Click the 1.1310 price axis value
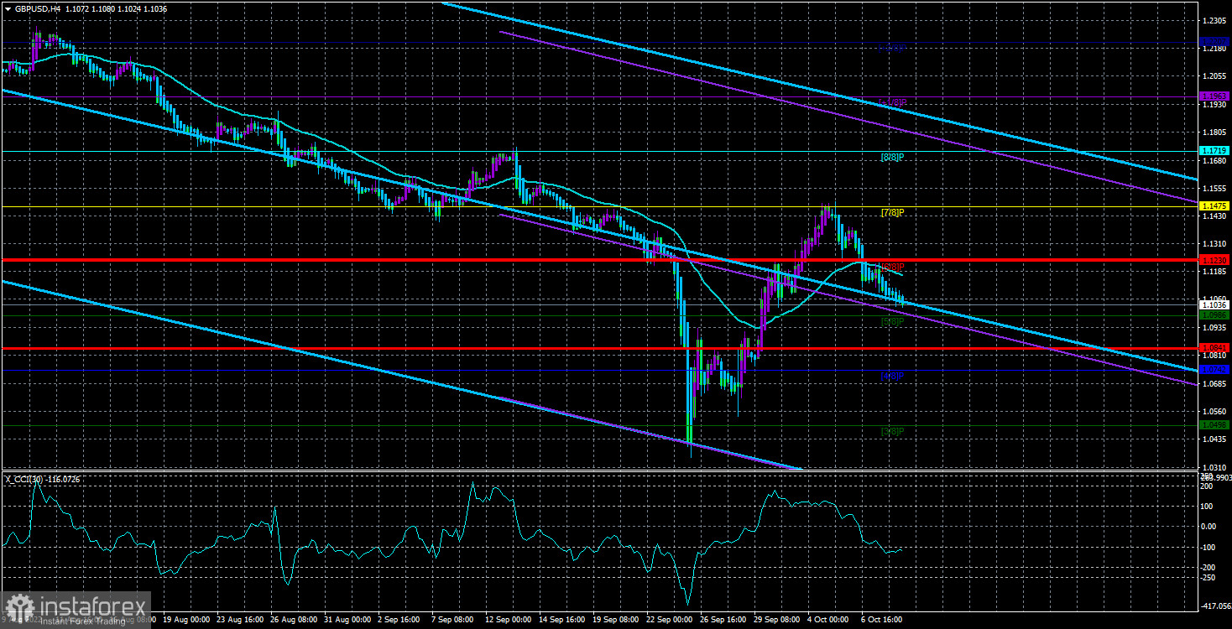The width and height of the screenshot is (1232, 629). pyautogui.click(x=1214, y=244)
